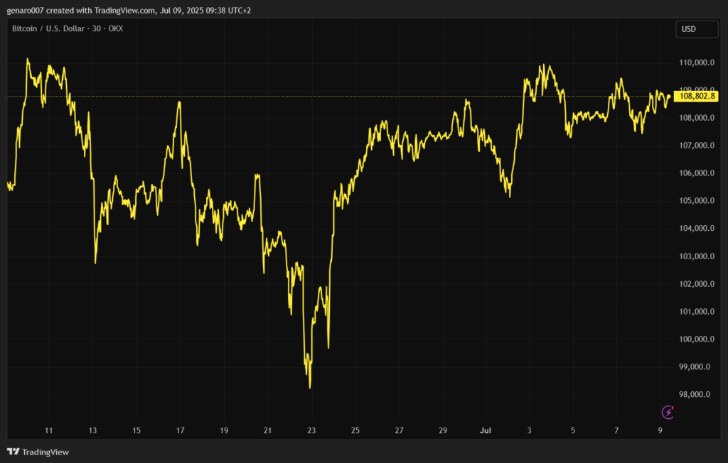The width and height of the screenshot is (728, 463).
Task: Click the 102,000.0 price axis label
Action: 697,284
